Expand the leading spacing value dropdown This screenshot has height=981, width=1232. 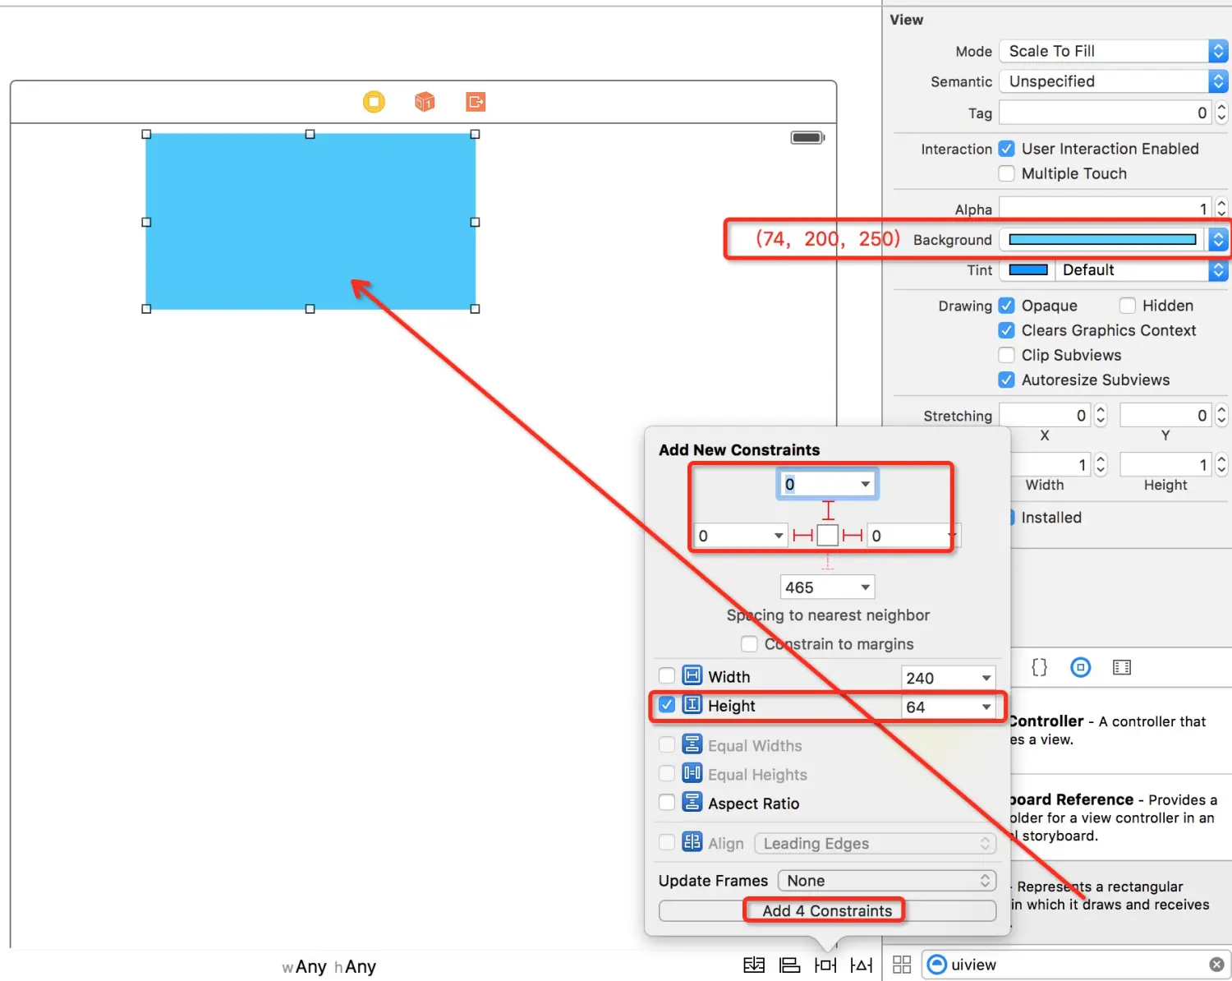pyautogui.click(x=778, y=536)
